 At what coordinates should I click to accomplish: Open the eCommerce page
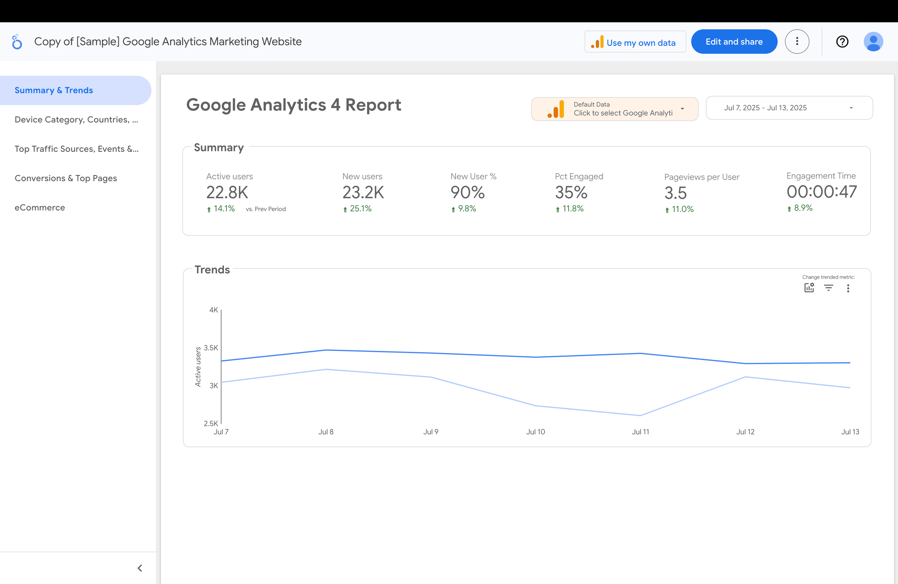point(40,207)
